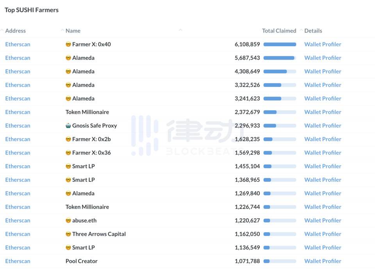Screen dimensions: 375x271
Task: Open the Etherscan link in the 2,372,679 Token Millionaire row
Action: (x=18, y=112)
